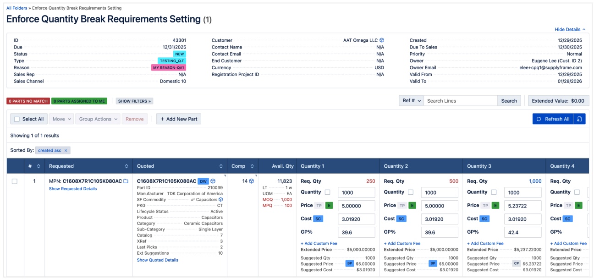Image resolution: width=594 pixels, height=279 pixels.
Task: Enable the Quantity checkbox in Quantity 1
Action: (x=327, y=192)
